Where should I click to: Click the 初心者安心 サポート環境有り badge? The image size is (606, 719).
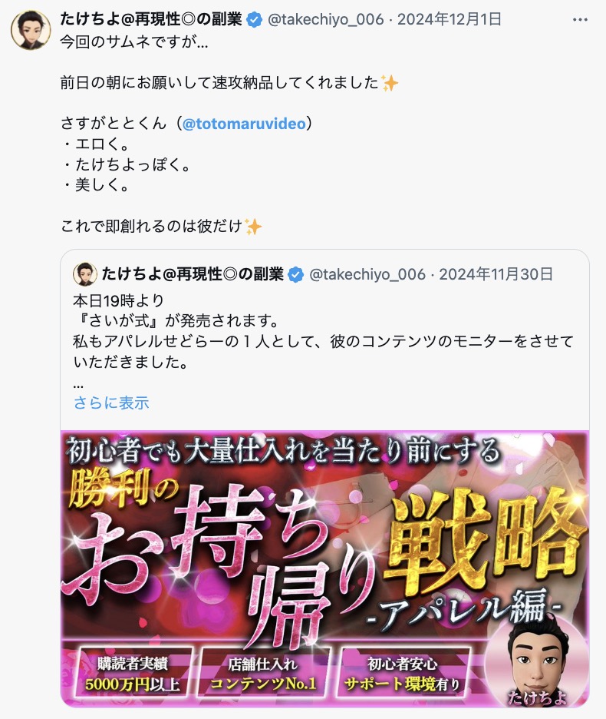[x=403, y=674]
